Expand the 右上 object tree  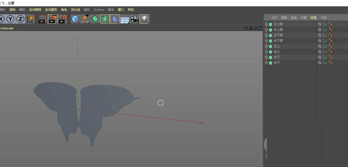pyautogui.click(x=266, y=52)
